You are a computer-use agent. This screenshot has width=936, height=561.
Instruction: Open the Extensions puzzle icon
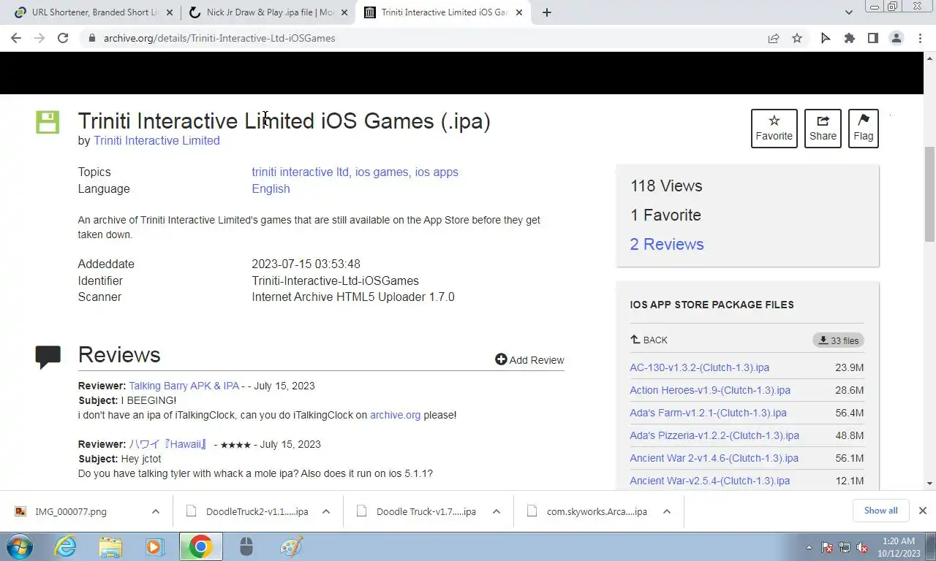click(849, 38)
